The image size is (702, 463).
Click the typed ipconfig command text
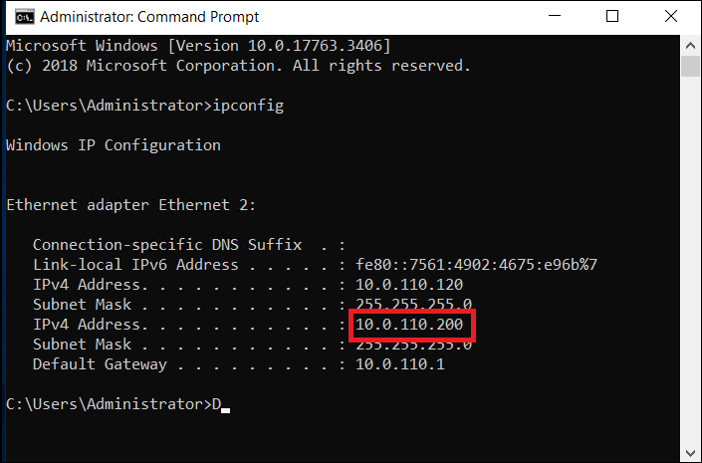[248, 106]
